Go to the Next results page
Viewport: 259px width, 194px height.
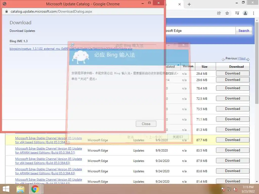click(x=242, y=58)
